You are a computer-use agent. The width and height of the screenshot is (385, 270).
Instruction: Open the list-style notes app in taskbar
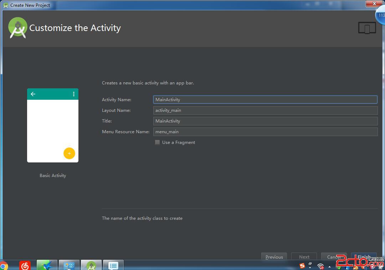(113, 266)
